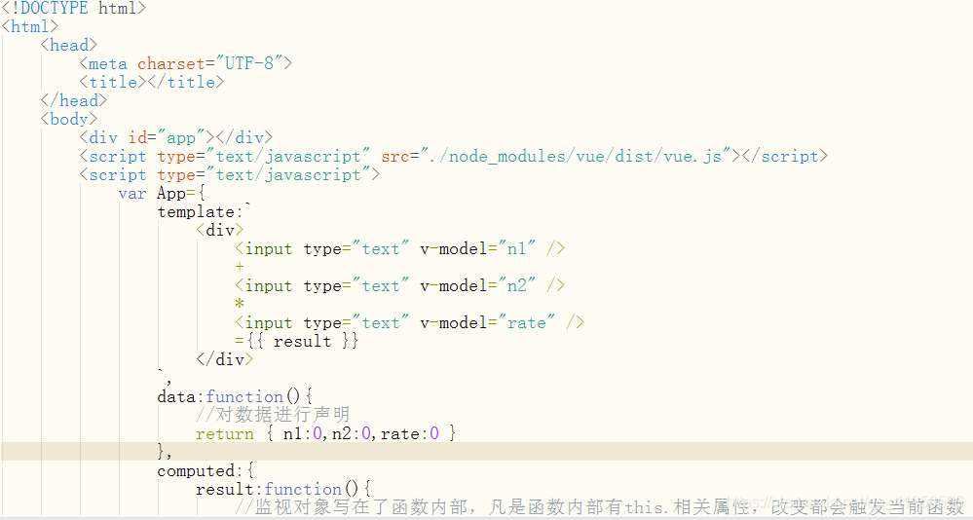Click the '*' sign between inputs

[x=240, y=304]
